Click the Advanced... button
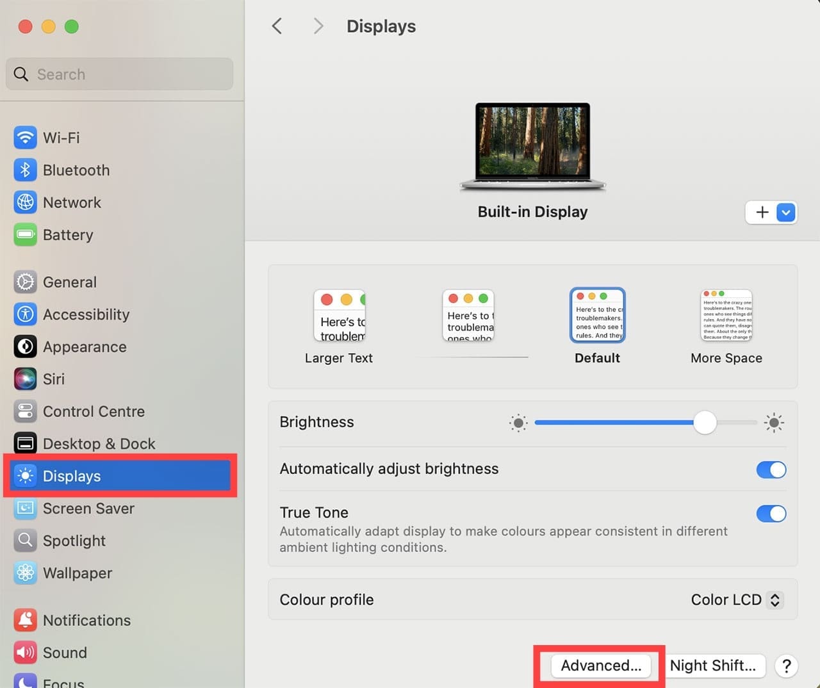The height and width of the screenshot is (688, 820). coord(601,666)
